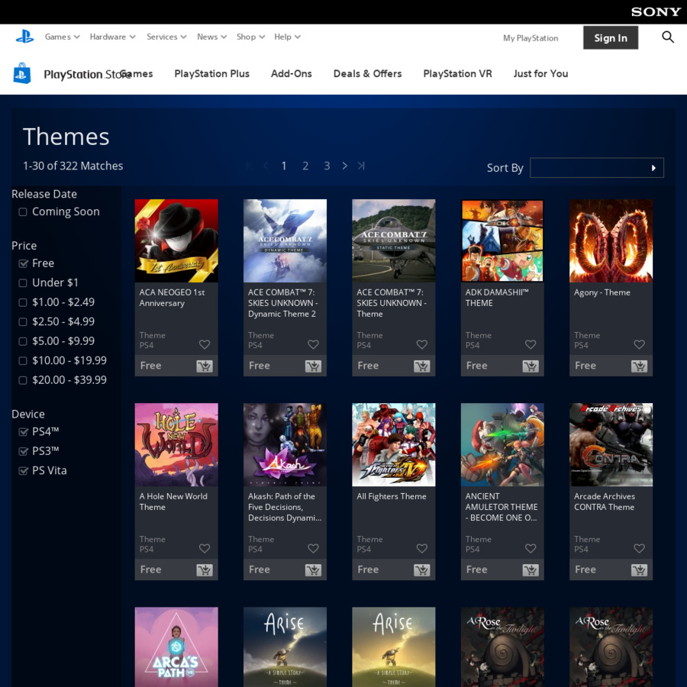687x687 pixels.
Task: Uncheck the Free price filter
Action: 23,263
